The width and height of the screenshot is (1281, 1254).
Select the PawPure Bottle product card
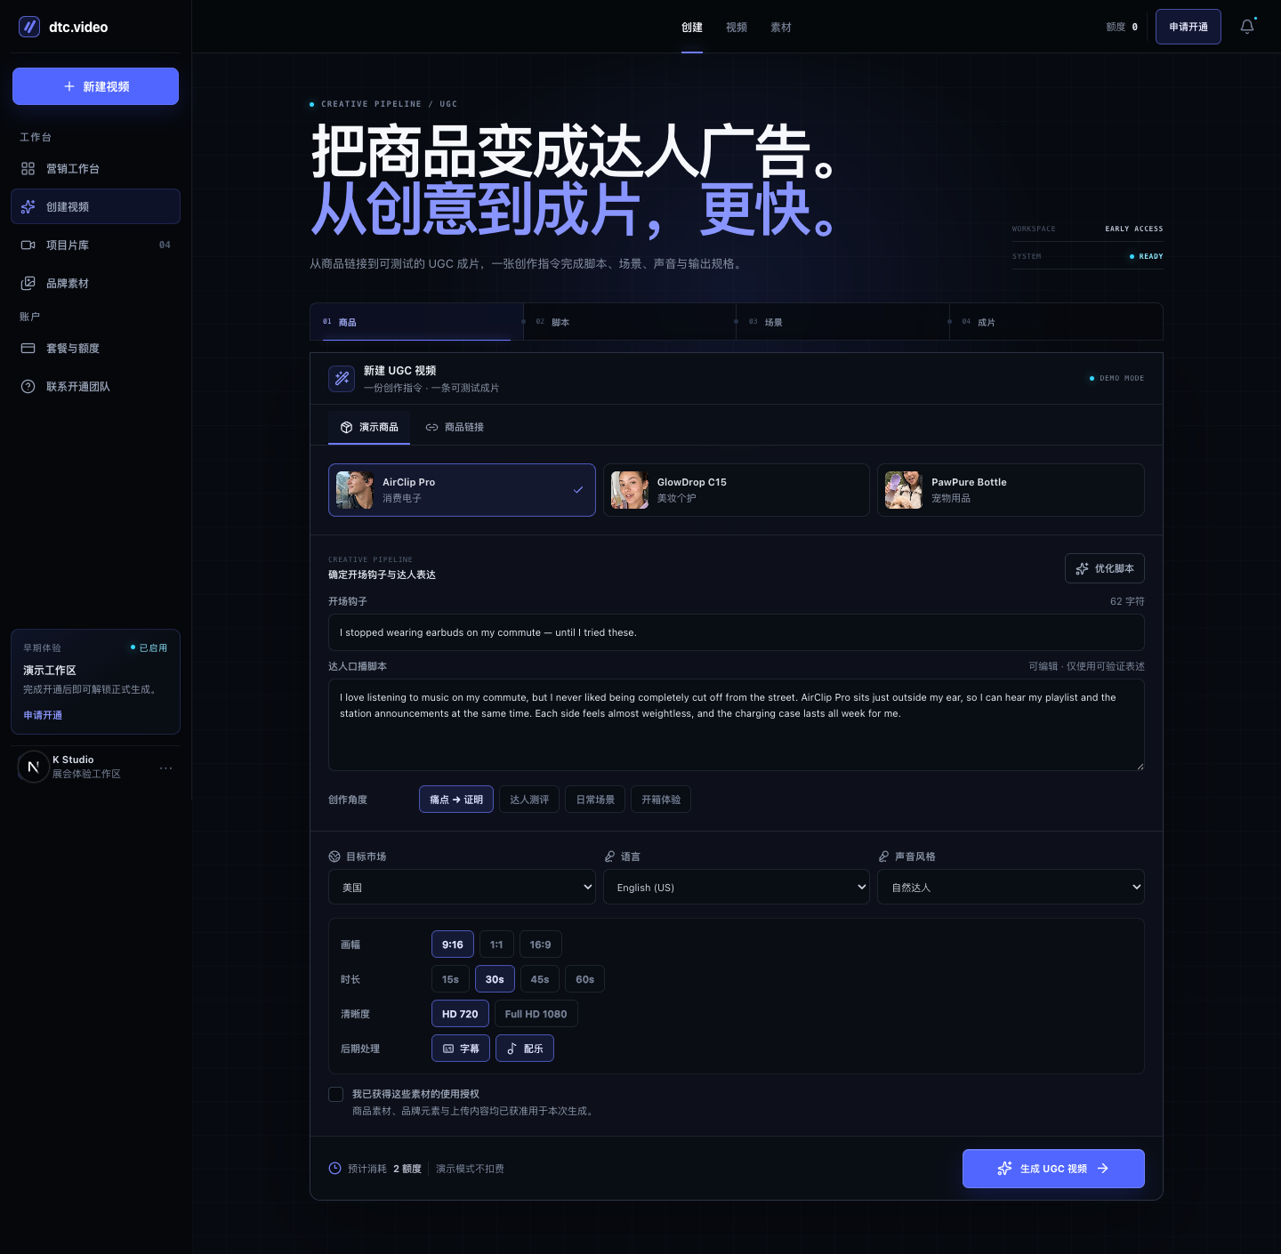(x=1011, y=490)
